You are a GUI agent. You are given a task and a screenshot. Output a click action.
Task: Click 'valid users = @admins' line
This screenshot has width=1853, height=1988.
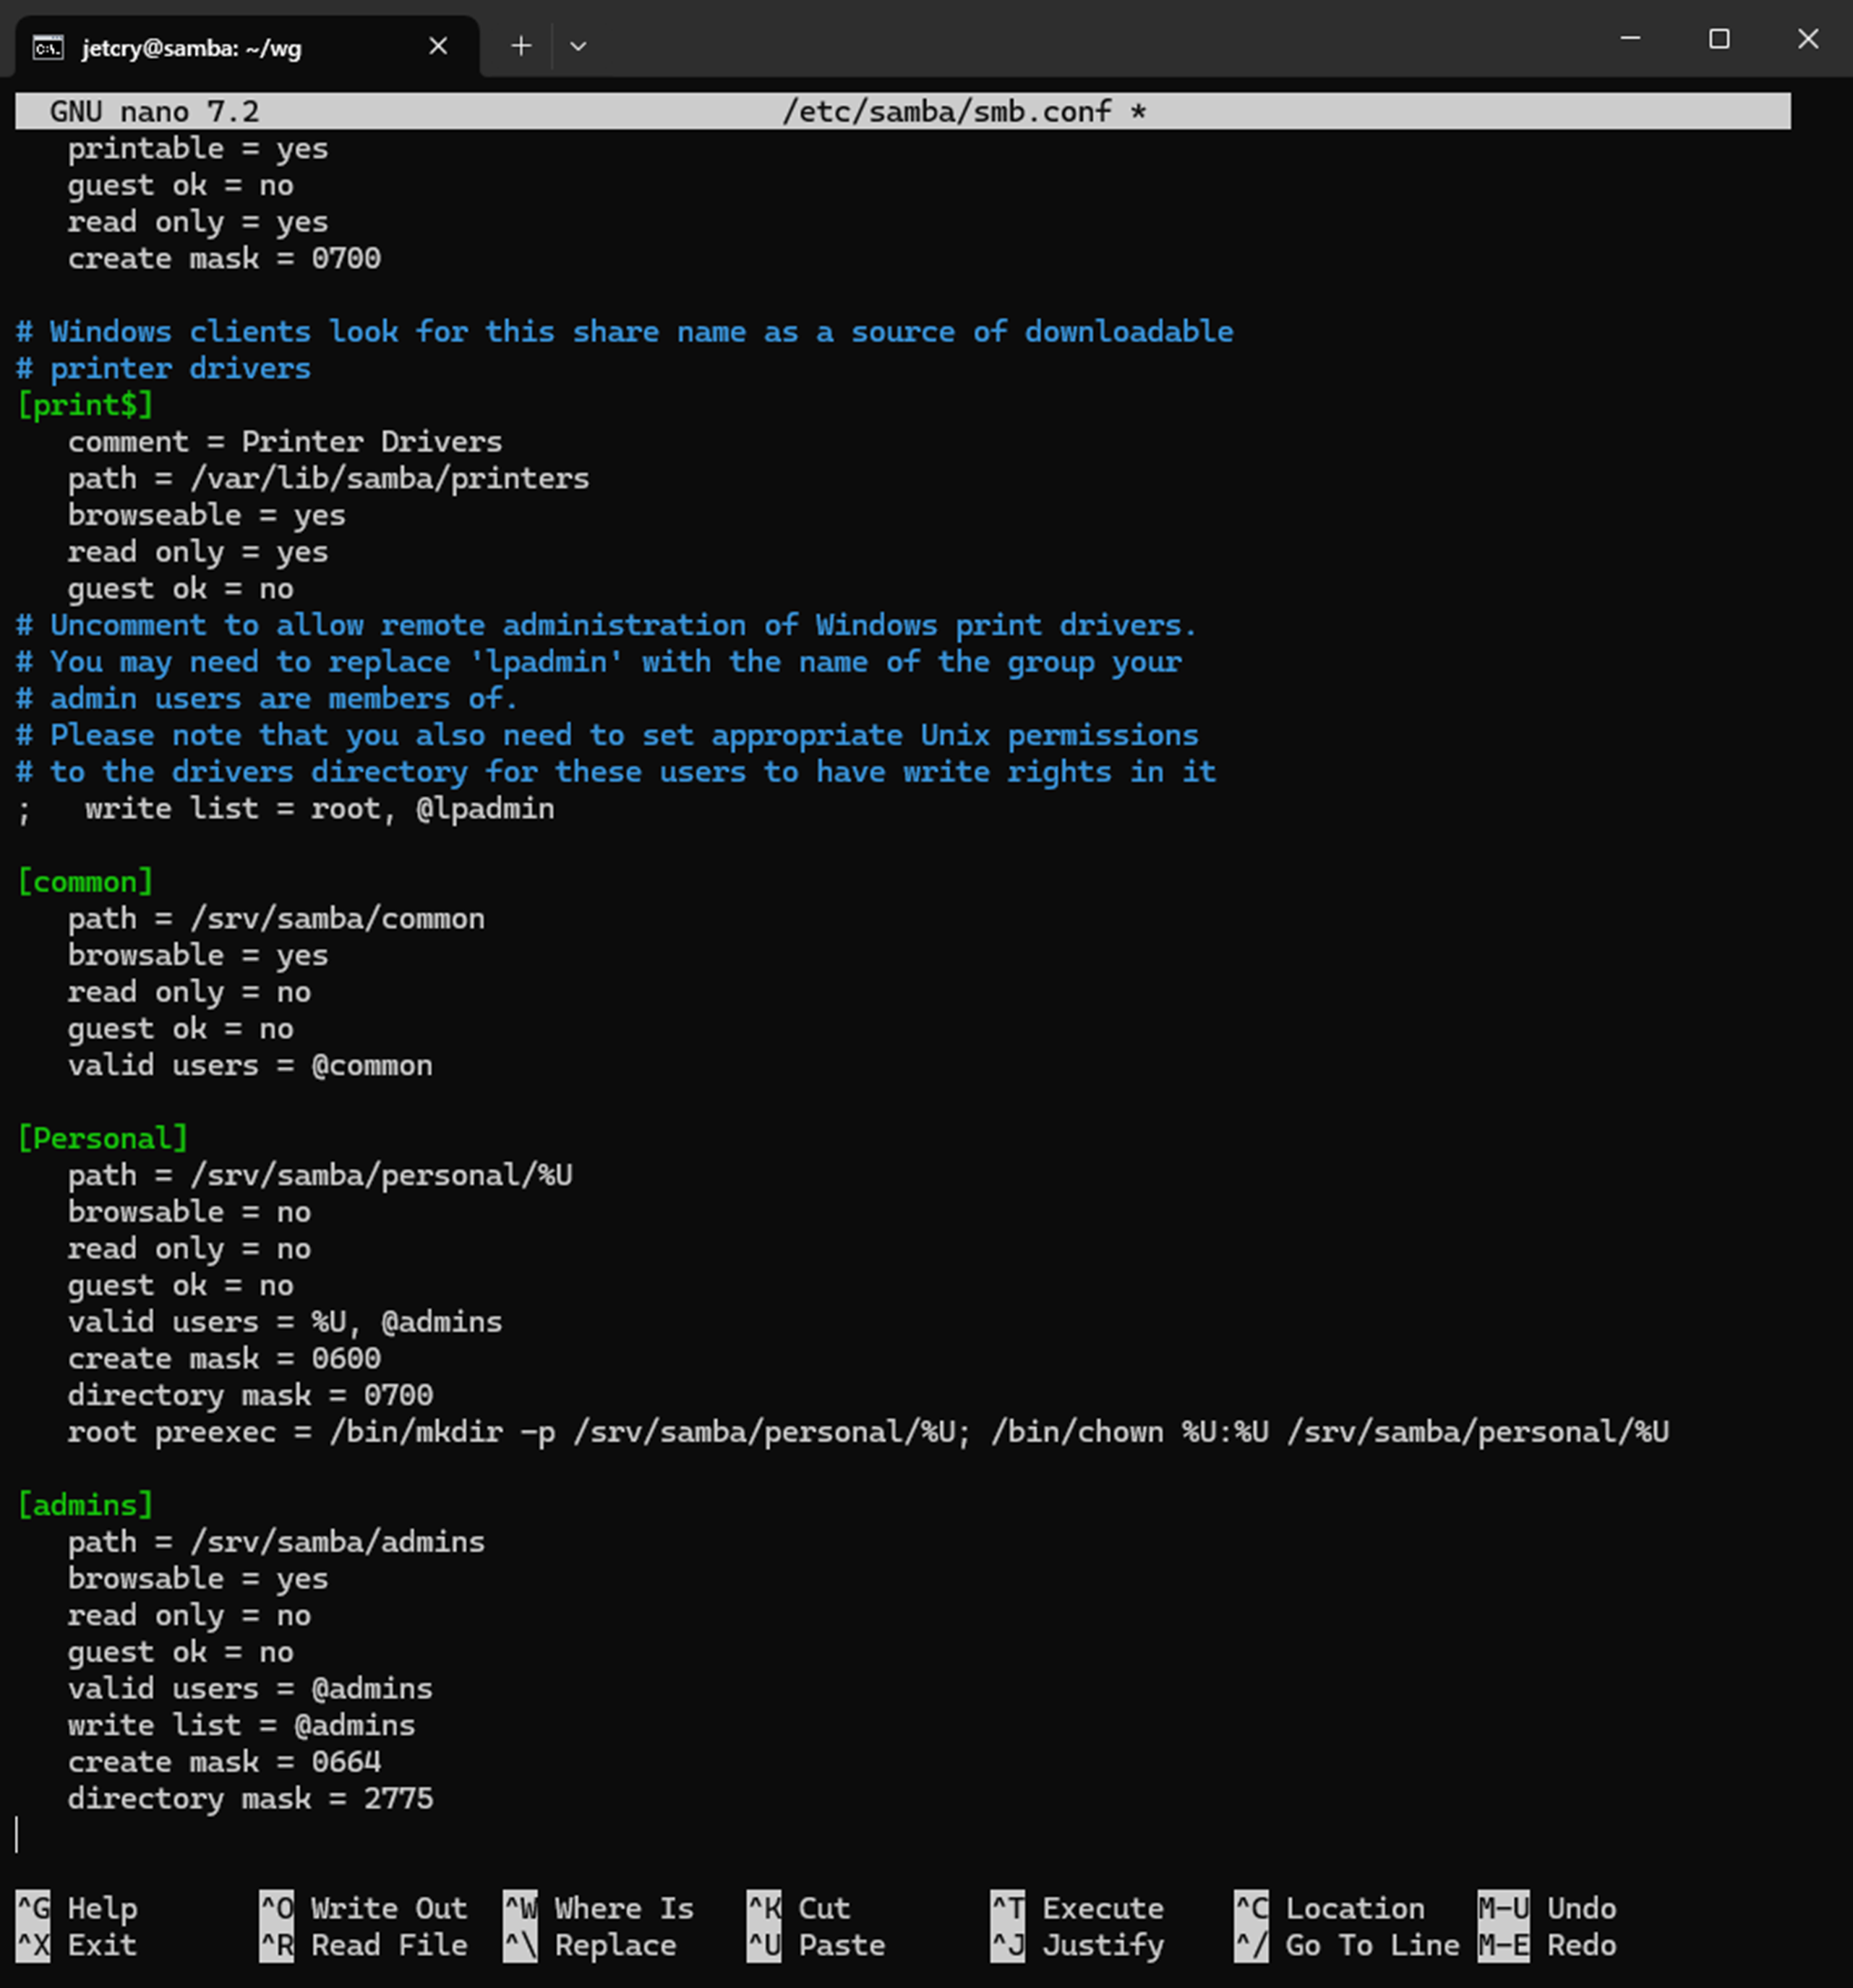coord(250,1689)
